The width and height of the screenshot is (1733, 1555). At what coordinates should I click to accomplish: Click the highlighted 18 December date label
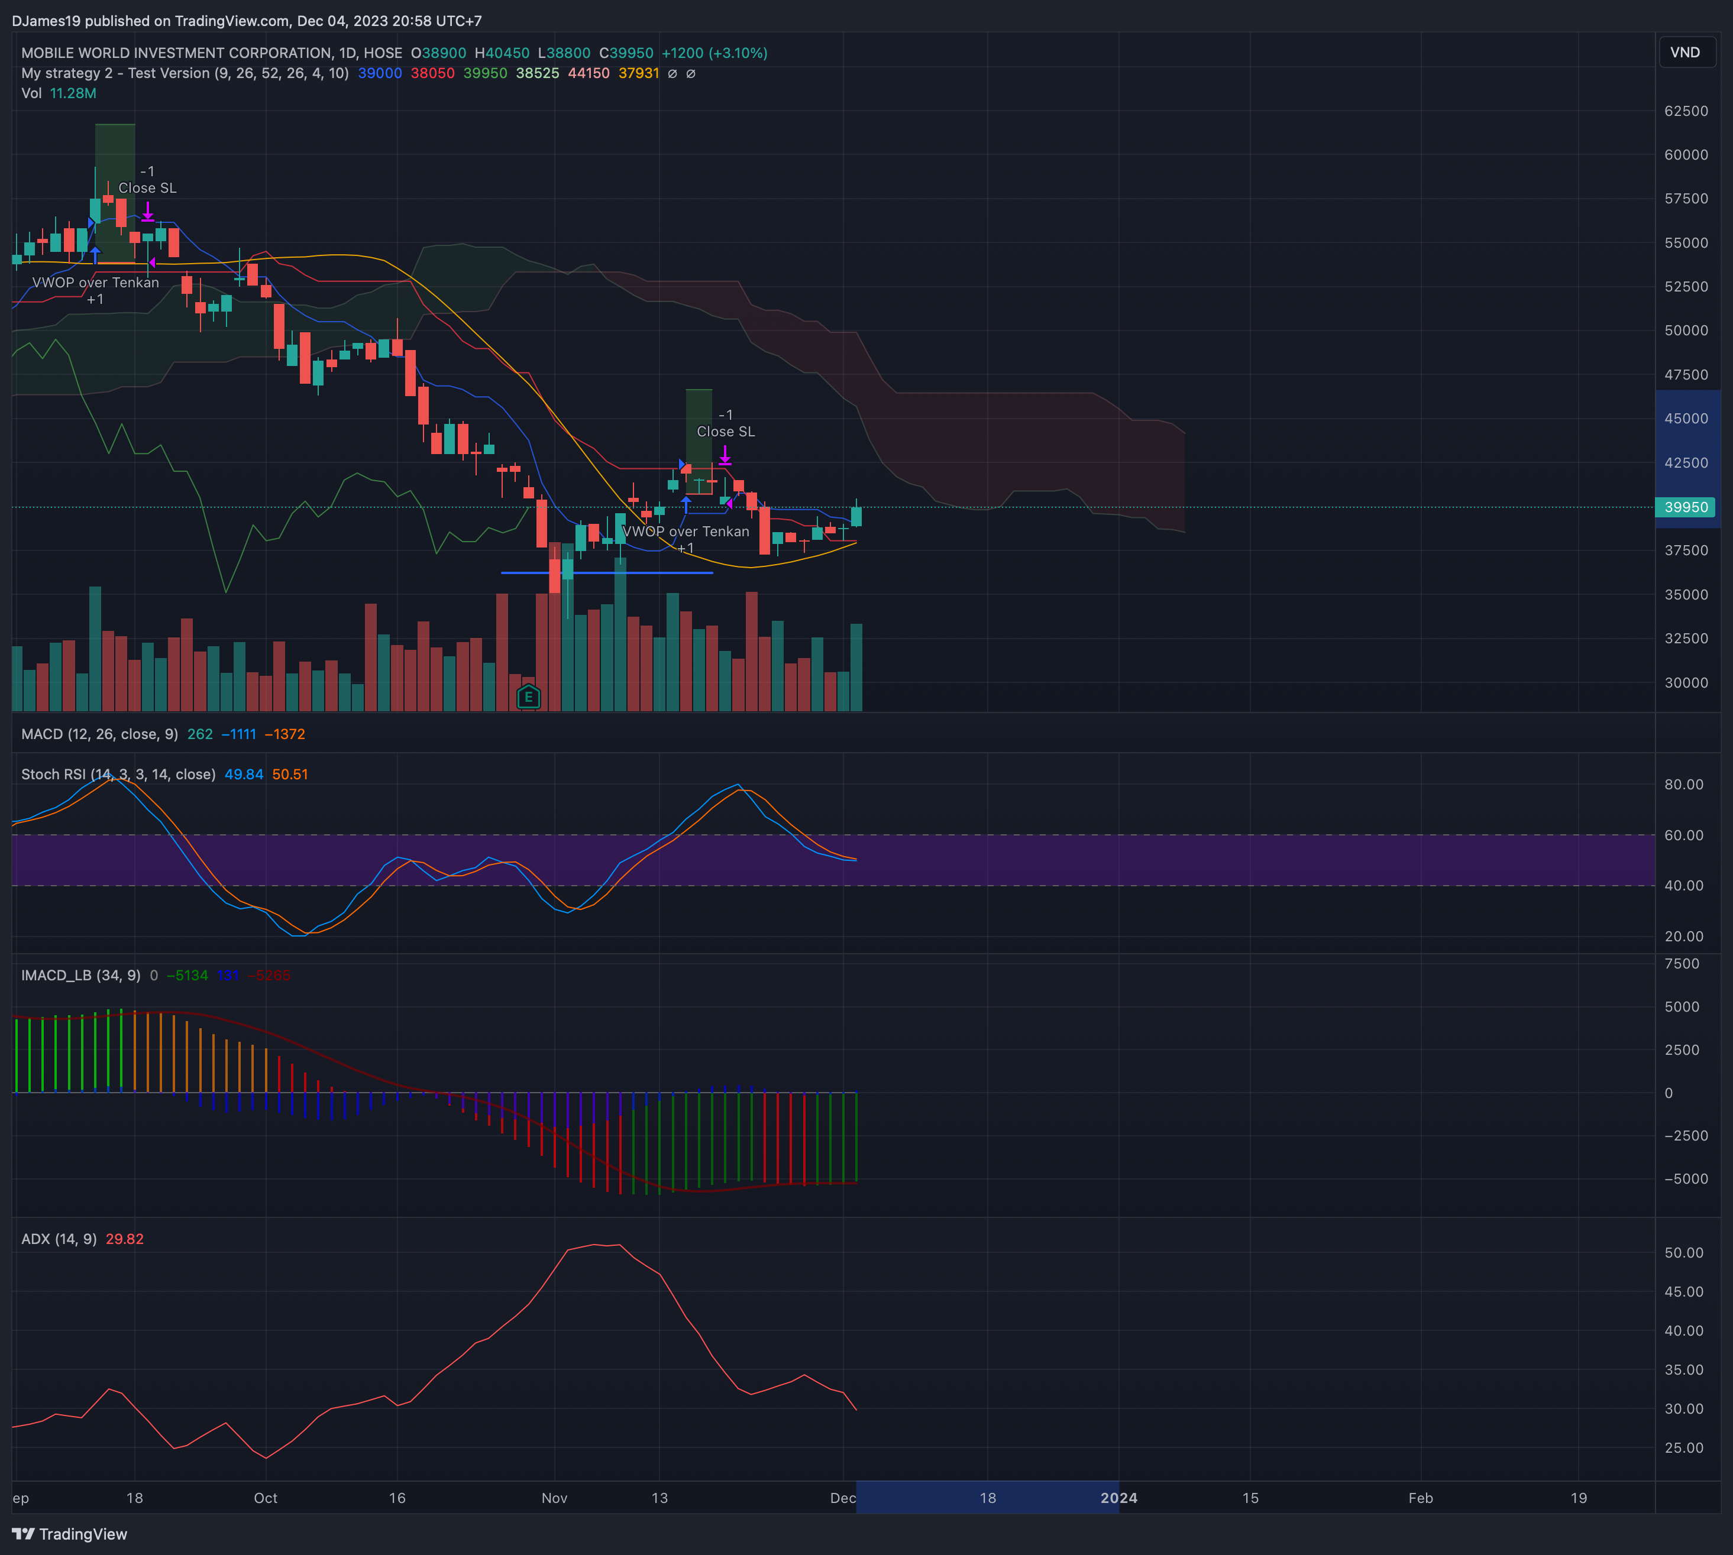click(988, 1498)
